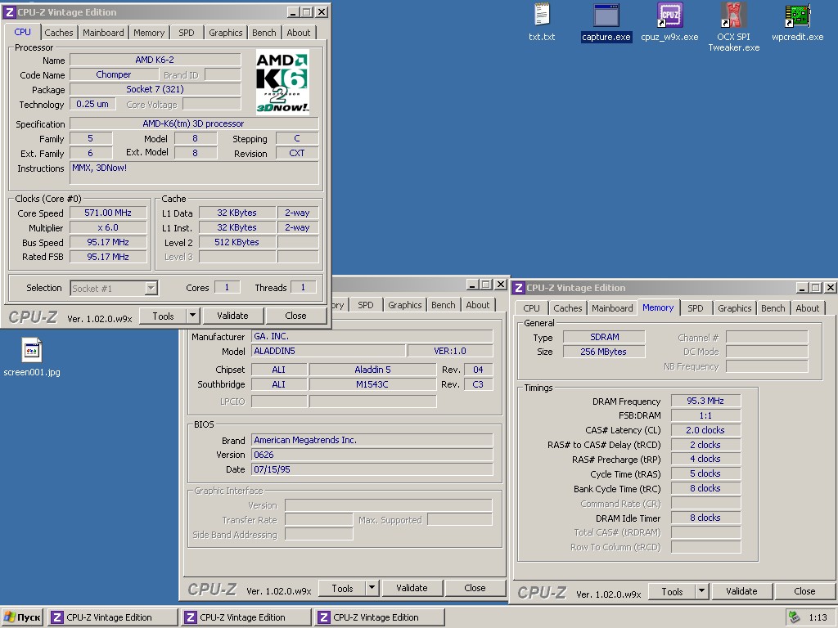
Task: Open Memory tab in CPU window
Action: click(149, 33)
